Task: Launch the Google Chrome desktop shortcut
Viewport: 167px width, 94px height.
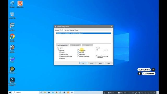Action: tap(12, 38)
